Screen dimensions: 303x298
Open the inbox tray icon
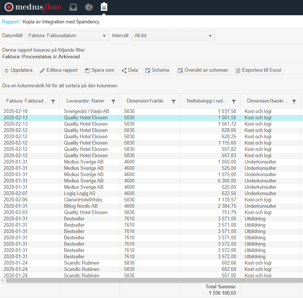[x=73, y=7]
